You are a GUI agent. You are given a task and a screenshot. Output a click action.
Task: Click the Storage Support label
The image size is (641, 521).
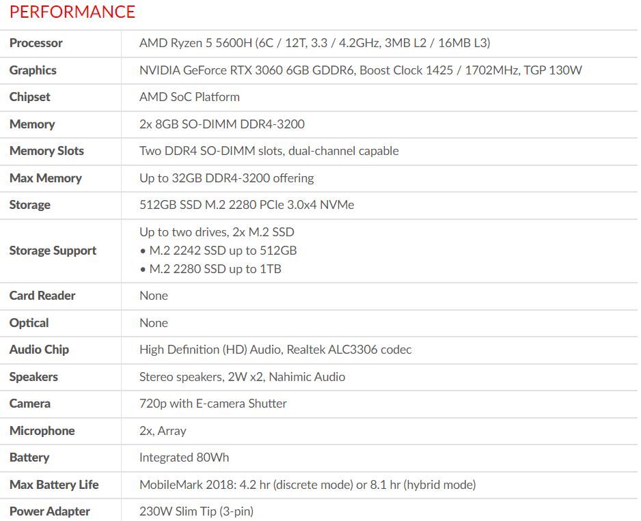coord(53,251)
